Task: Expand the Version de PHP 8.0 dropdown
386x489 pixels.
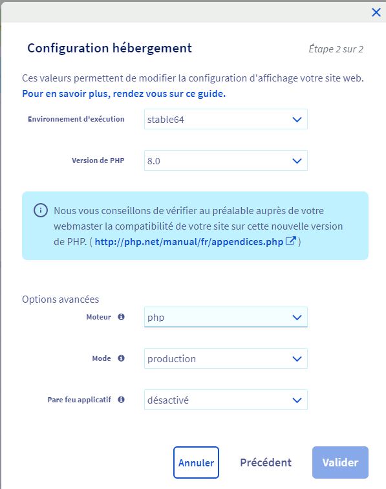Action: 226,160
